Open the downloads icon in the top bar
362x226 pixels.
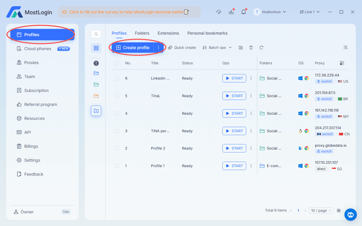(231, 12)
